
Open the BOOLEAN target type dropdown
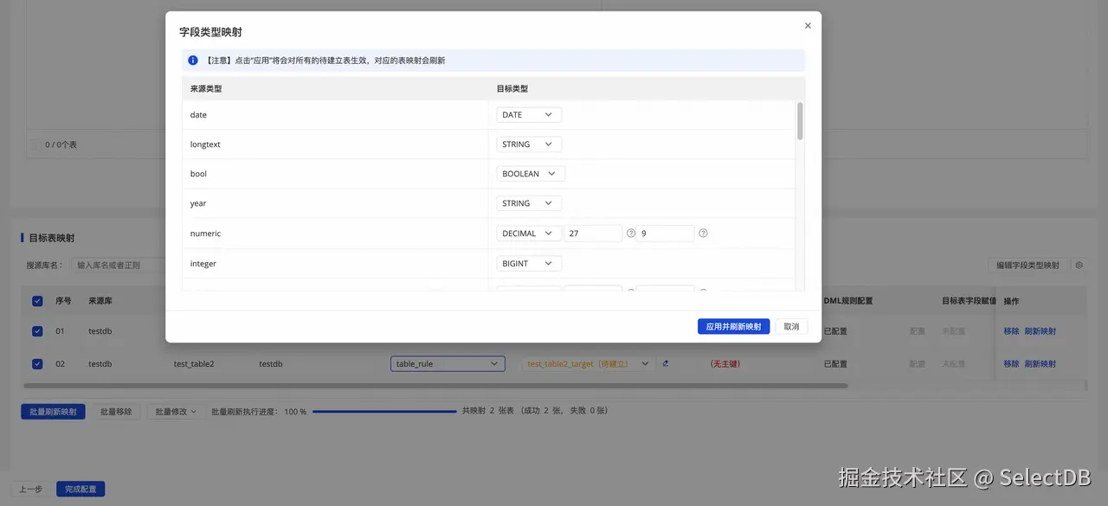click(531, 174)
